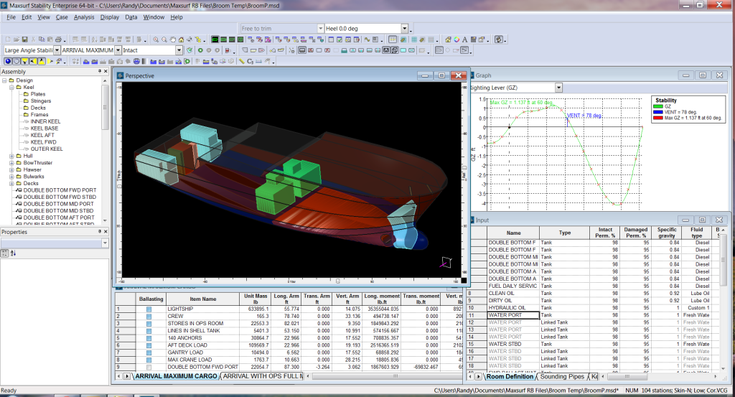Toggle Ballasting checkbox for MAX CRANE LOAD
Viewport: 735px width, 397px height.
[x=149, y=360]
